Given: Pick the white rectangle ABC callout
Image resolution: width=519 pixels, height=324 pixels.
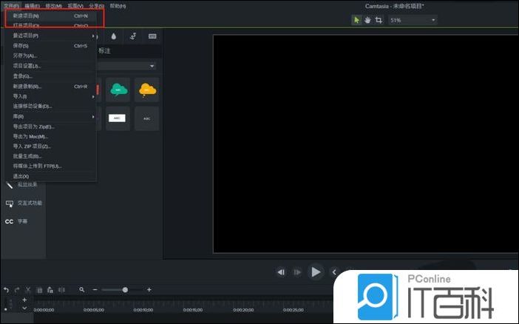Looking at the screenshot, I should pos(118,118).
